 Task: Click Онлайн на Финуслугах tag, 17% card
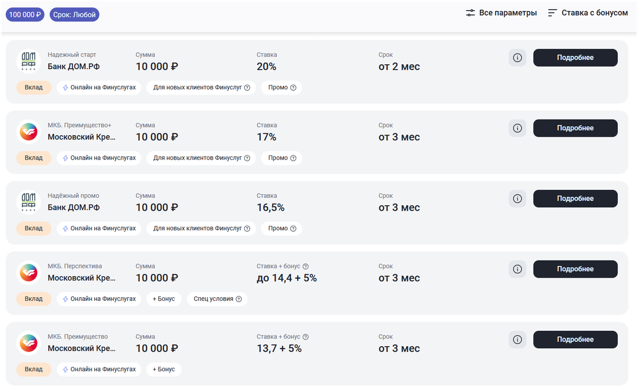pyautogui.click(x=99, y=158)
